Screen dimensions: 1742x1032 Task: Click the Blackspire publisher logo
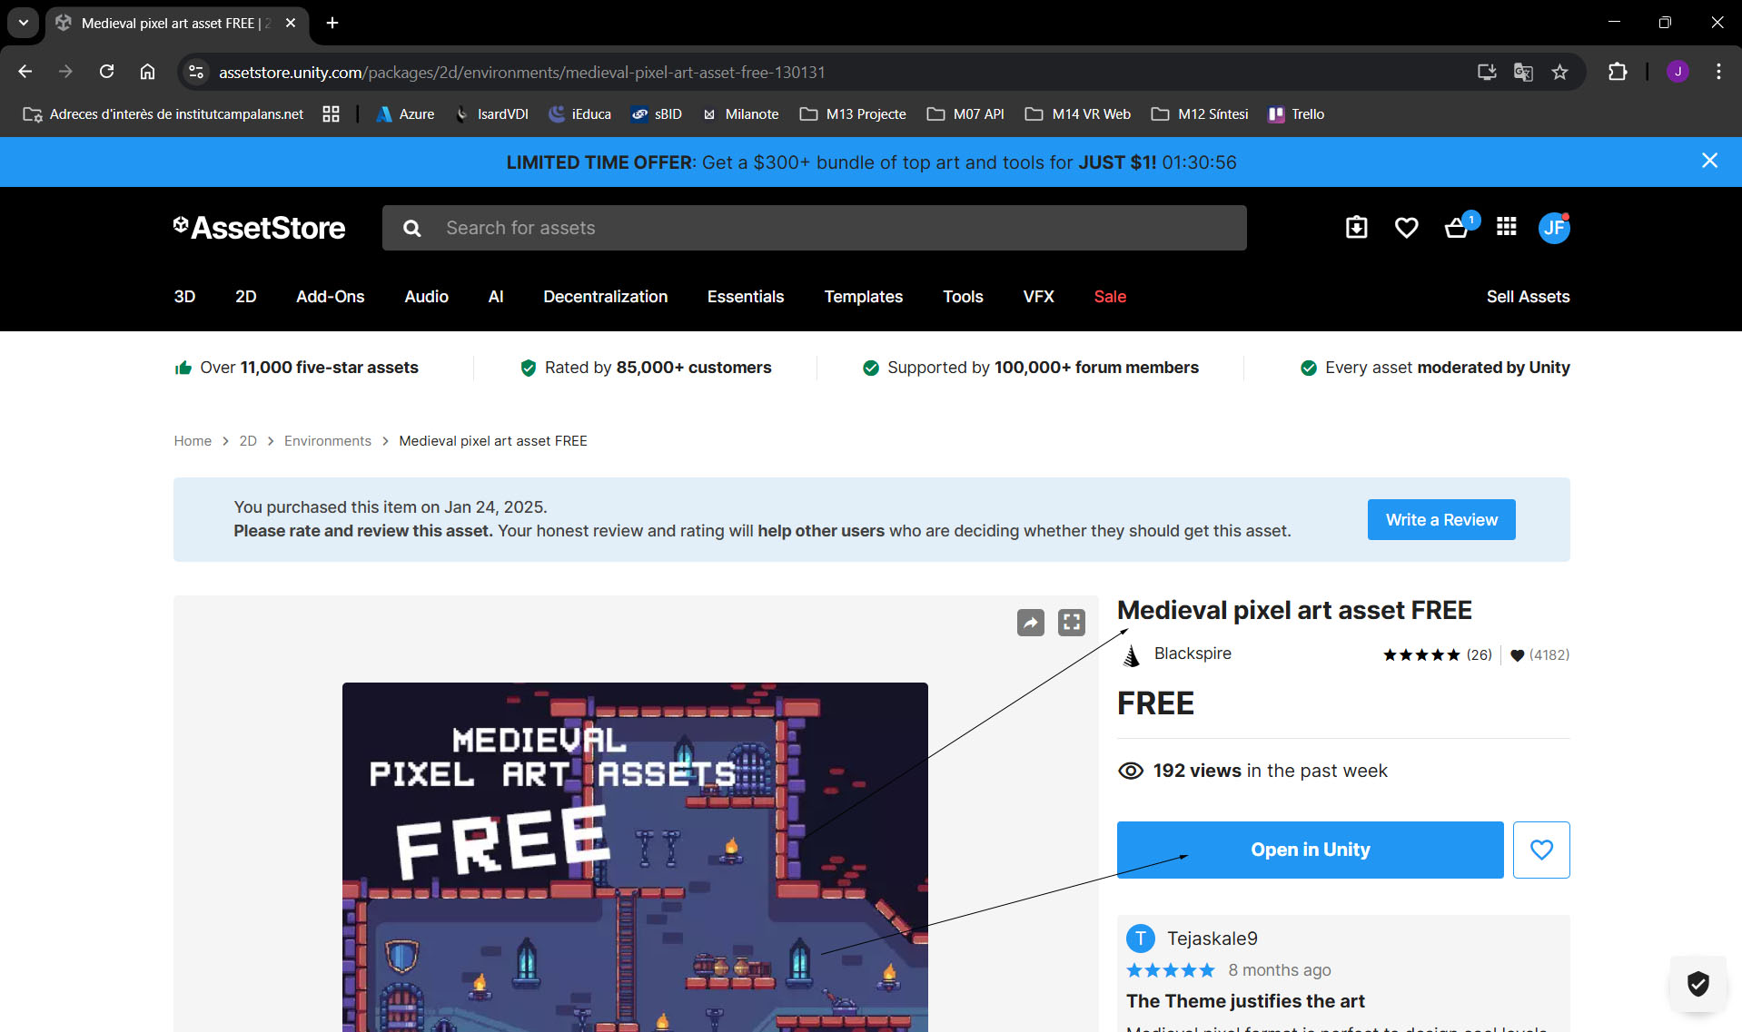click(x=1132, y=654)
